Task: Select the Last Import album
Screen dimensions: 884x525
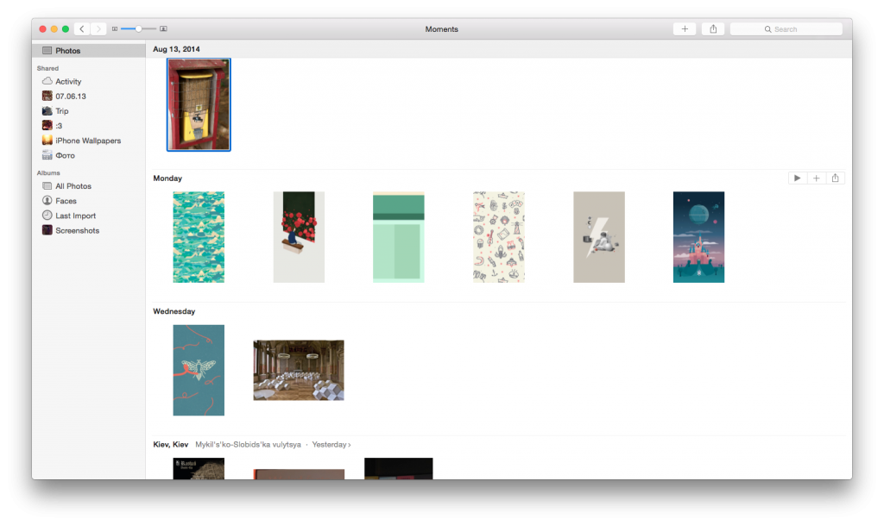Action: 75,216
